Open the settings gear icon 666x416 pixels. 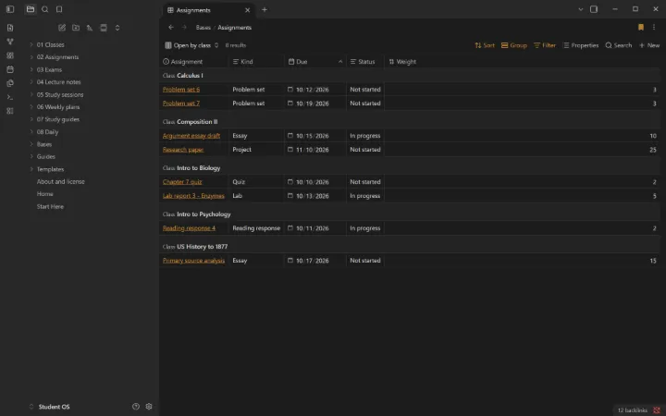coord(149,406)
